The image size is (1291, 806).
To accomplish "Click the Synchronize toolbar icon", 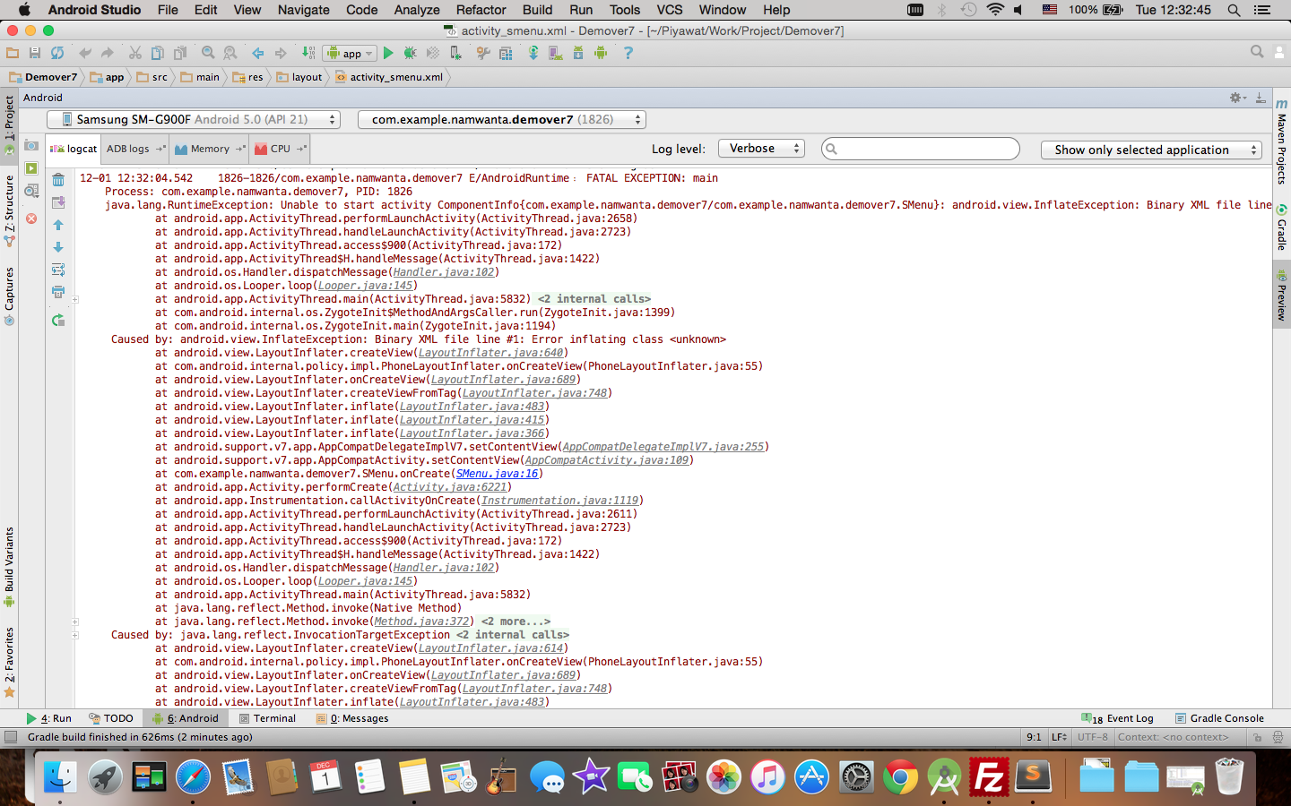I will [x=57, y=53].
